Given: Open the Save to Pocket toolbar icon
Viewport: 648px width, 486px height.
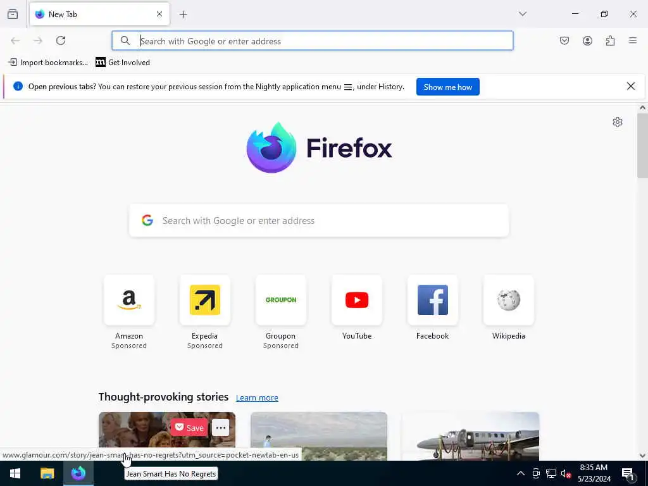Looking at the screenshot, I should coord(564,40).
